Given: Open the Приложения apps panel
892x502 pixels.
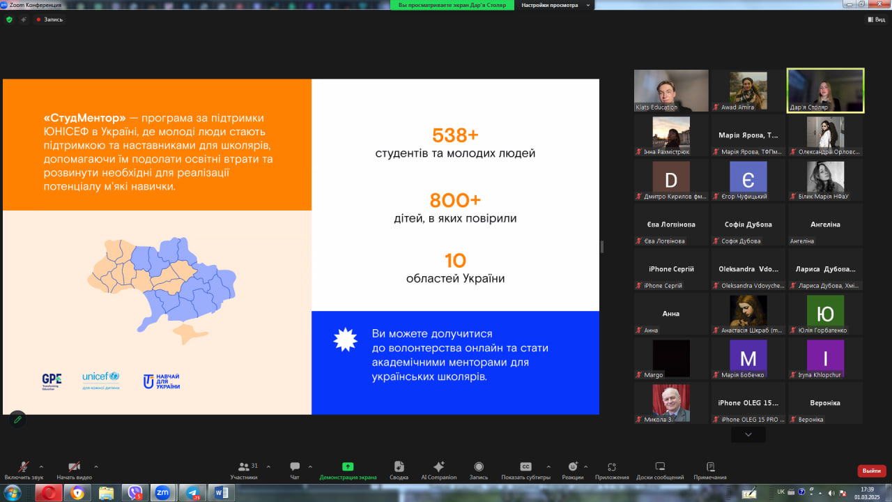Looking at the screenshot, I should pyautogui.click(x=612, y=471).
